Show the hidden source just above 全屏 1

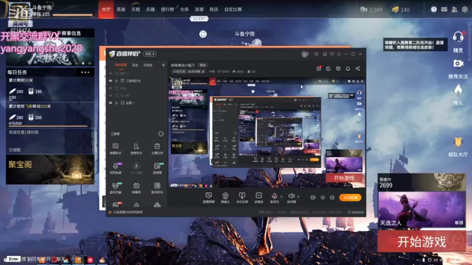(110, 95)
